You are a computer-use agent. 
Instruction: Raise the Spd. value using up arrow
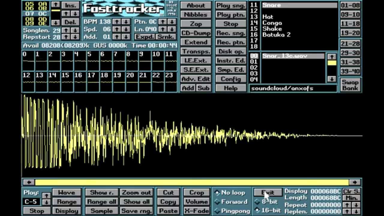(x=116, y=29)
